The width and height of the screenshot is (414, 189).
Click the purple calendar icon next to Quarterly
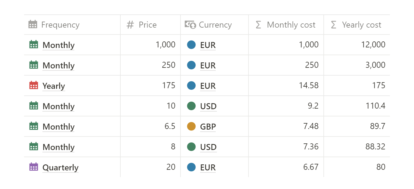click(x=34, y=167)
